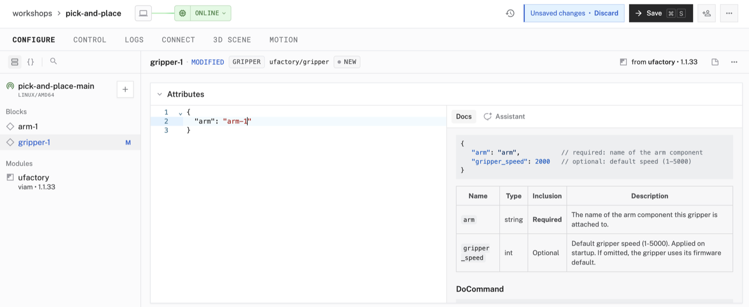
Task: Click the Description column header
Action: click(649, 196)
